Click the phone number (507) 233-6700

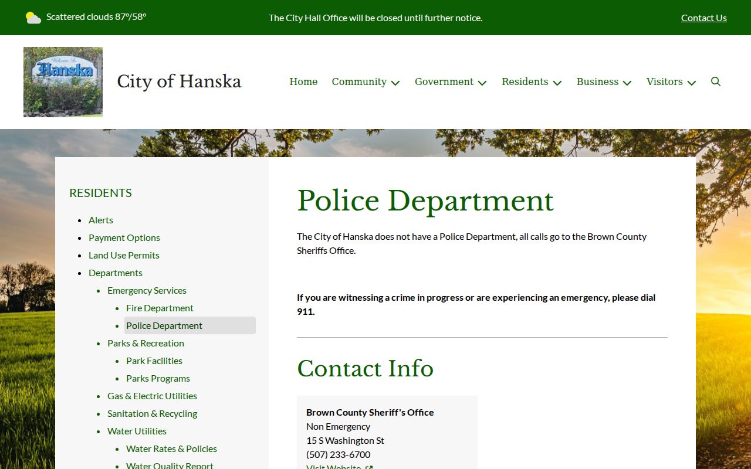339,454
